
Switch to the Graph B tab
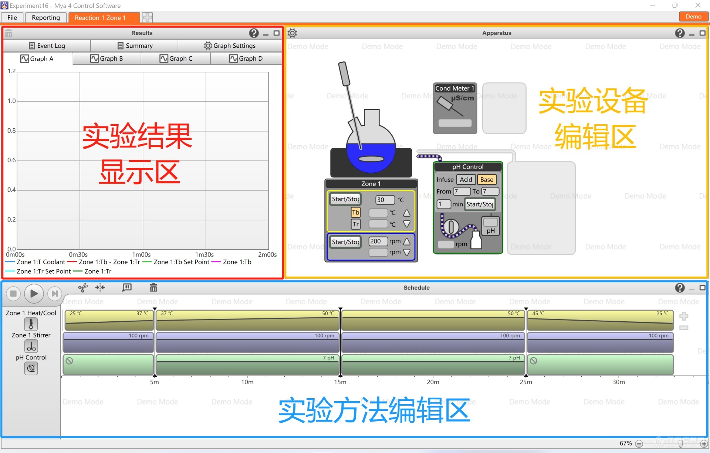tap(106, 58)
